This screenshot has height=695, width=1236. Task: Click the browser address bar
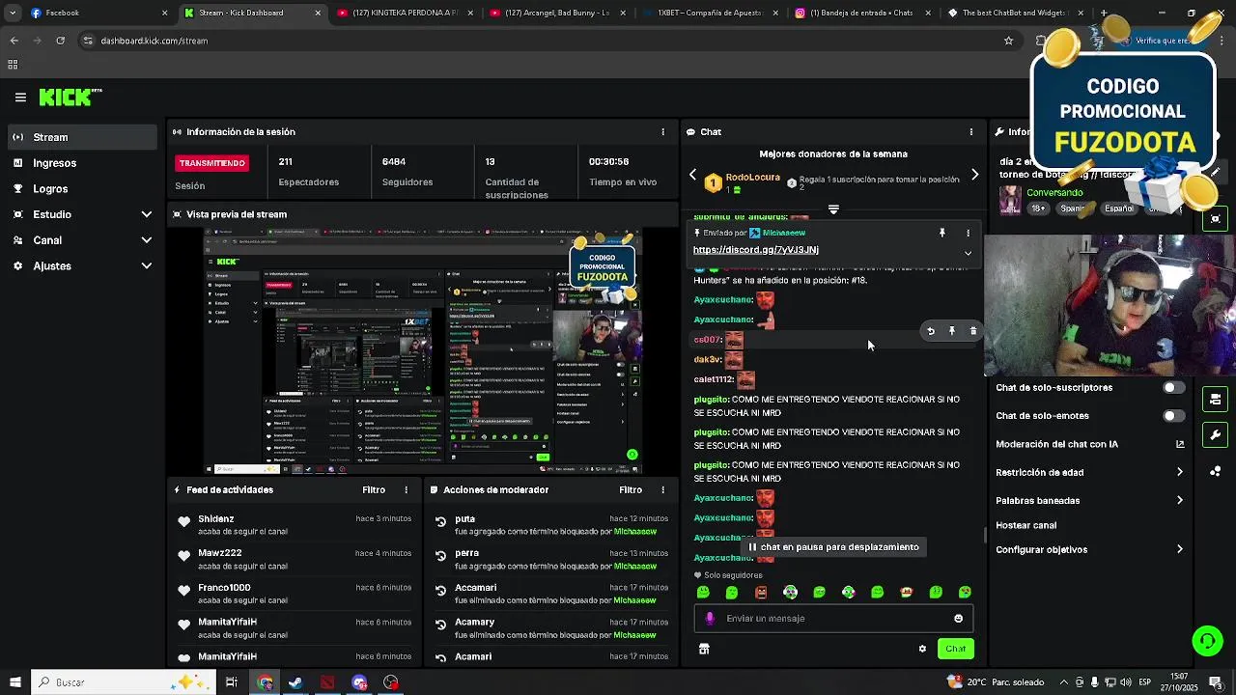[x=541, y=41]
